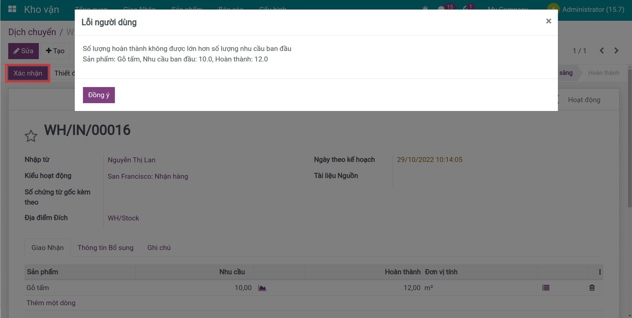The width and height of the screenshot is (632, 318).
Task: Open detailed operations list icon
Action: coord(545,288)
